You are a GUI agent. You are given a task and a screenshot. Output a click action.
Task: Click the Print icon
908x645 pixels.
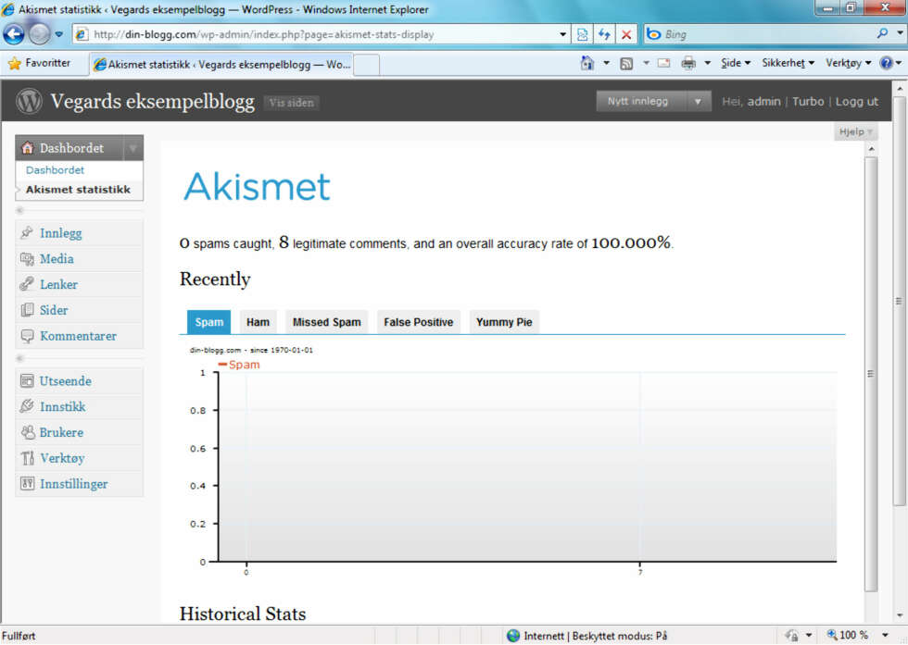pos(687,63)
